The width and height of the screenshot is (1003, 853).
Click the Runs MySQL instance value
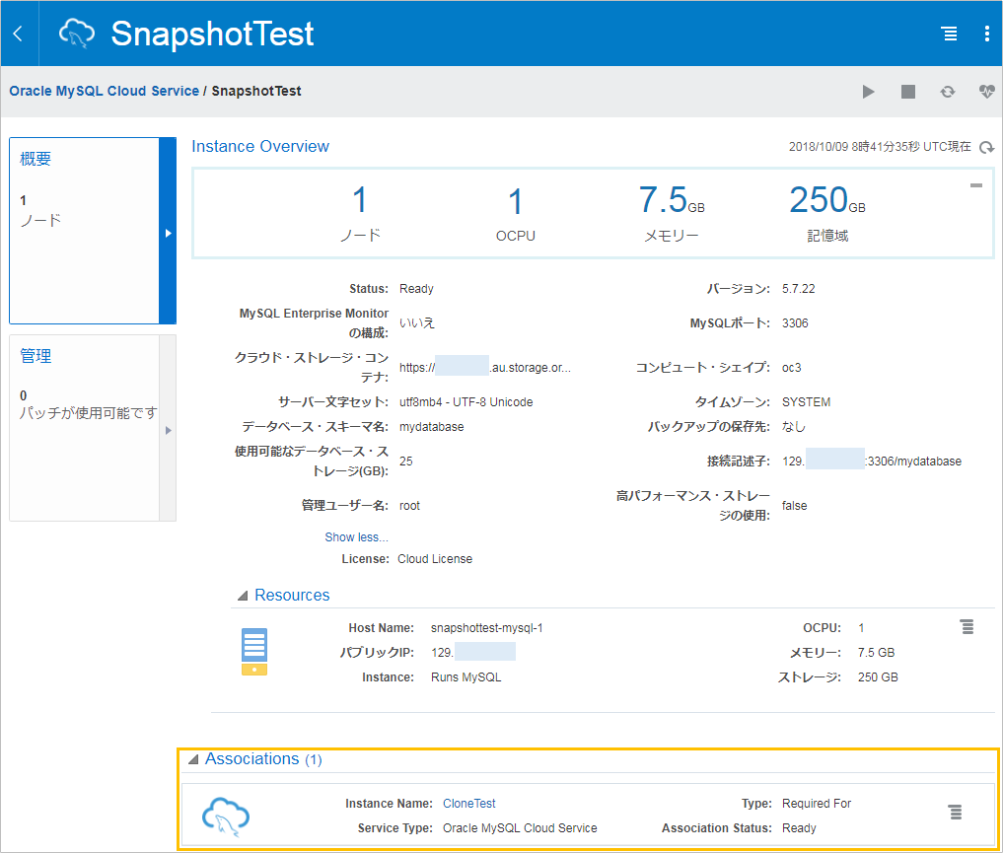(466, 677)
